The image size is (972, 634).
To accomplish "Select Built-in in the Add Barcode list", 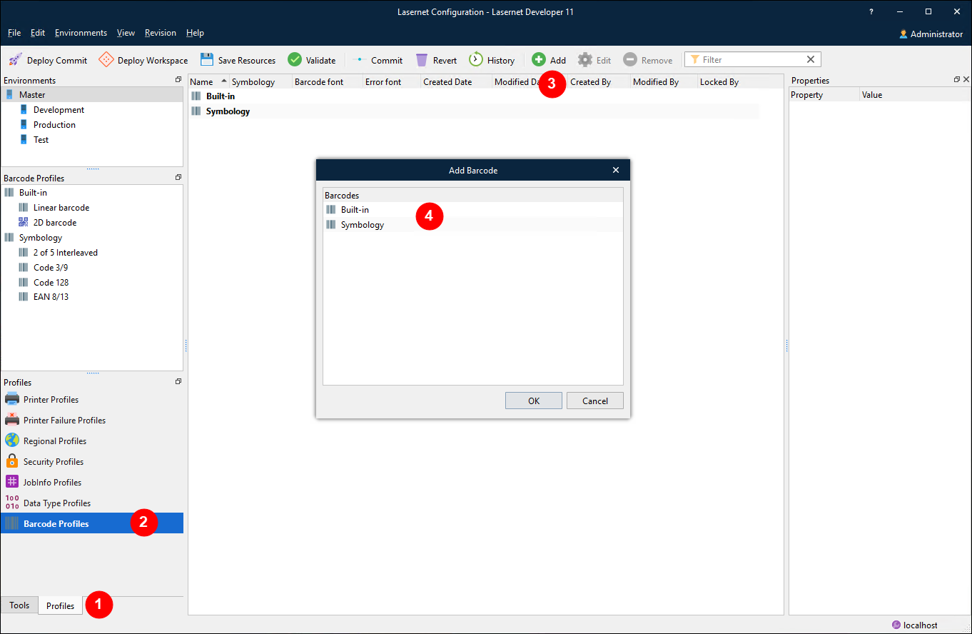I will [x=473, y=209].
